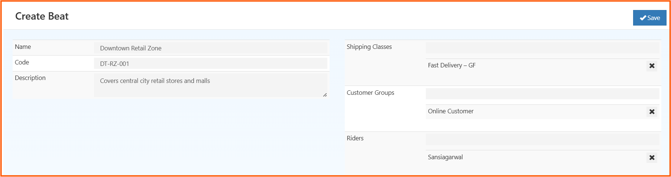Screen dimensions: 671x177
Task: Open the Shipping Classes selection box
Action: pyautogui.click(x=542, y=48)
